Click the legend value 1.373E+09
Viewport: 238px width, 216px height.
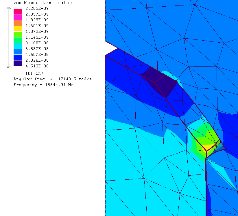click(x=37, y=31)
